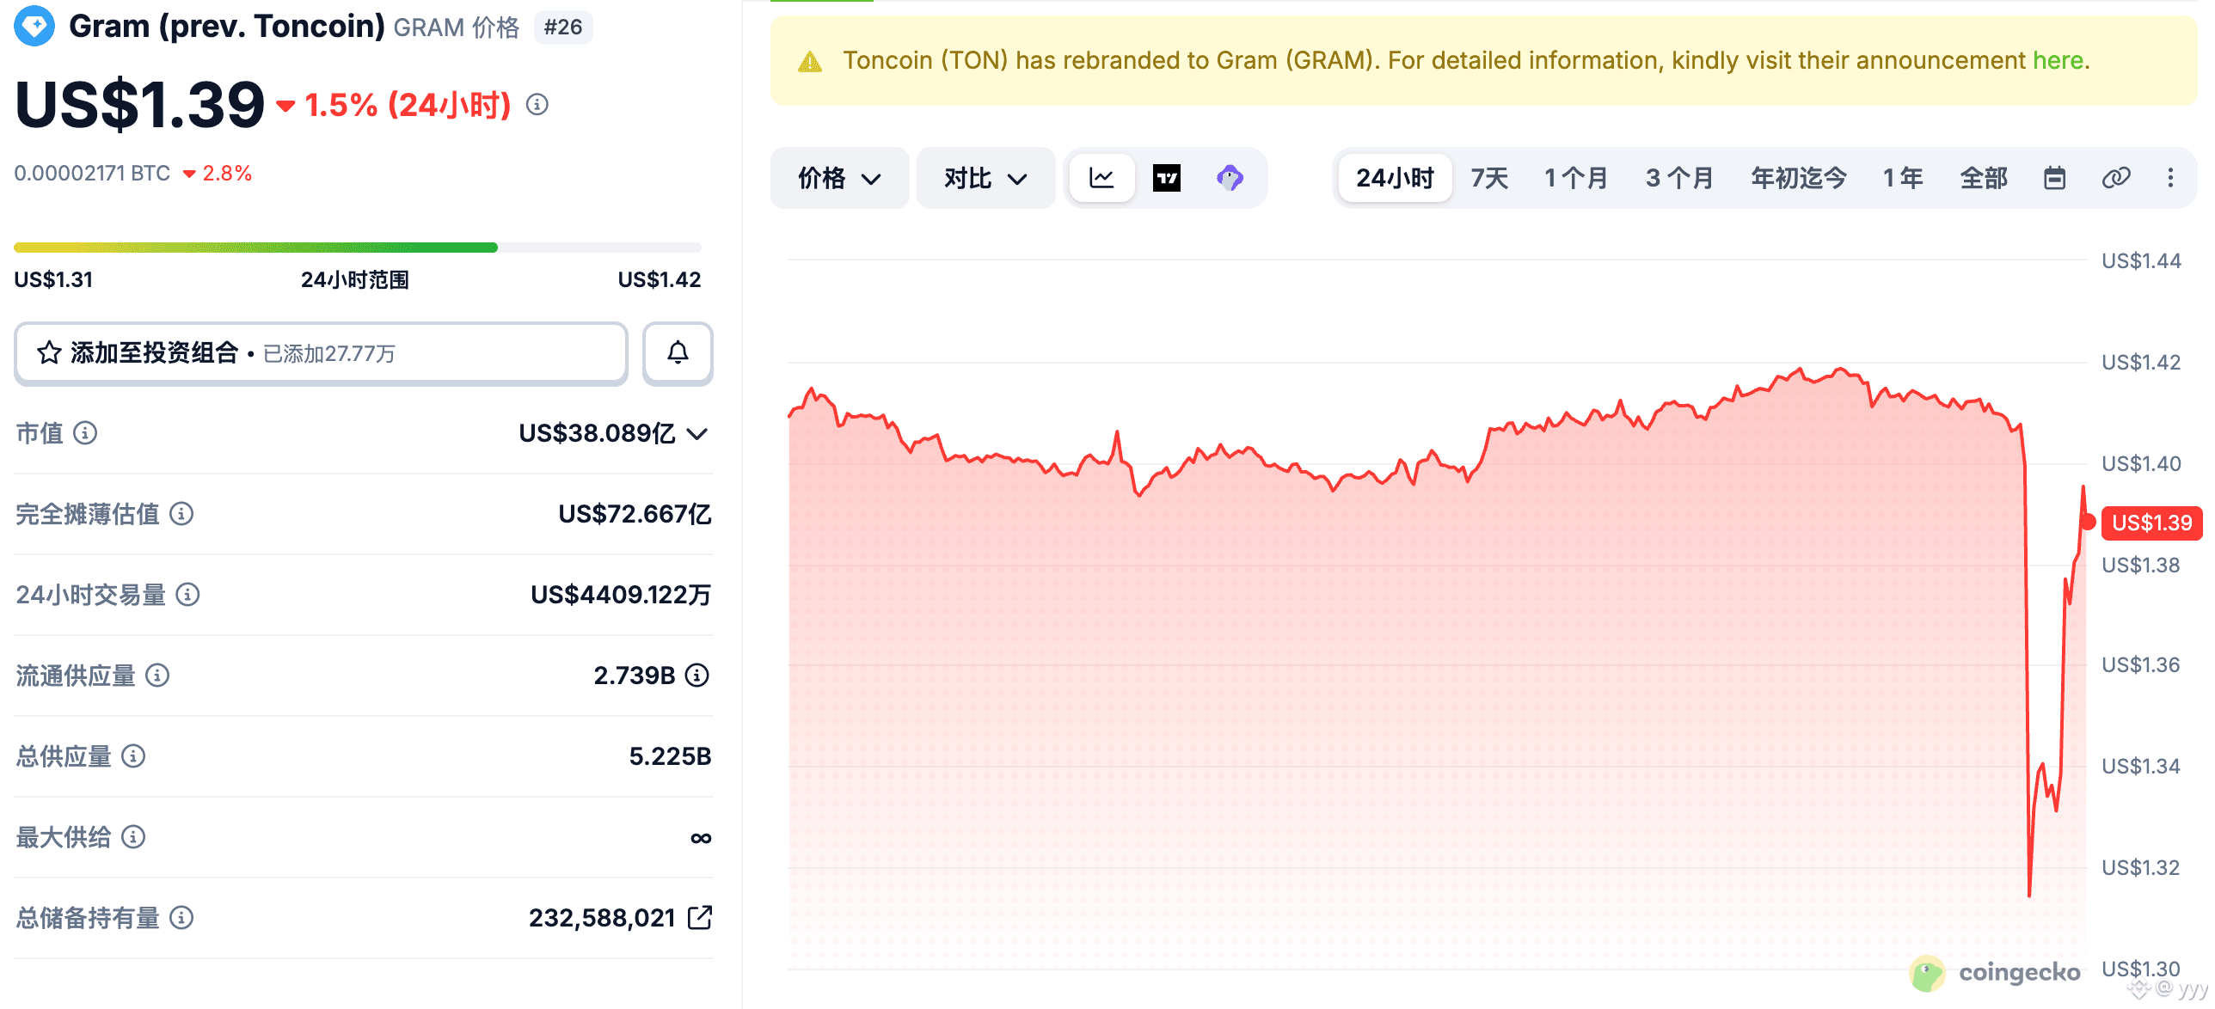Screen dimensions: 2215x1009
Task: Switch to the line chart view icon
Action: point(1101,178)
